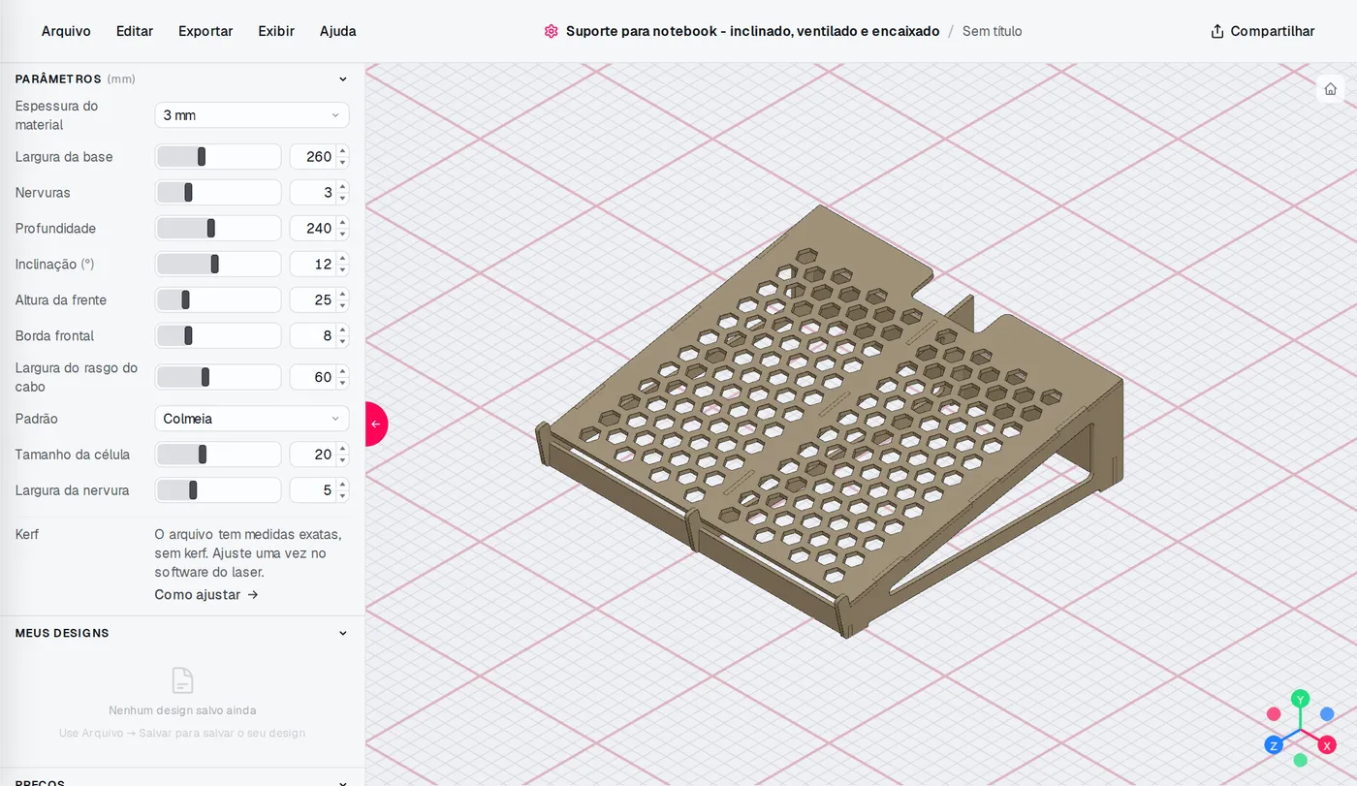The height and width of the screenshot is (786, 1357).
Task: Click the laptop stand 3D model
Action: click(829, 422)
